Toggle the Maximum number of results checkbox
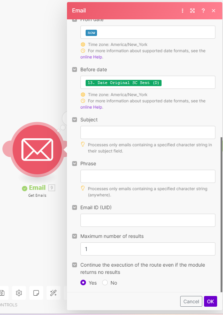Viewport: 223px width, 315px height. pyautogui.click(x=75, y=236)
